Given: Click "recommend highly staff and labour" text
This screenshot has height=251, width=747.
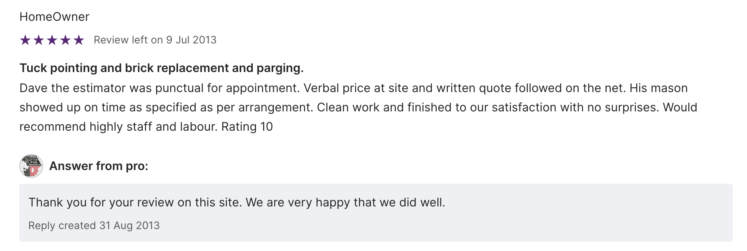Looking at the screenshot, I should click(118, 127).
